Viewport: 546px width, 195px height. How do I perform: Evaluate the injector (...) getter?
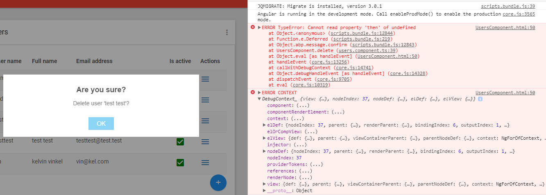coord(300,145)
